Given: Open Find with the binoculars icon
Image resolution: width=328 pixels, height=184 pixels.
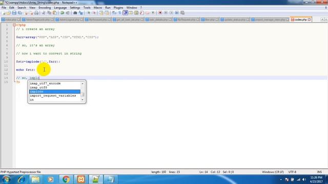Looking at the screenshot, I should pos(75,13).
